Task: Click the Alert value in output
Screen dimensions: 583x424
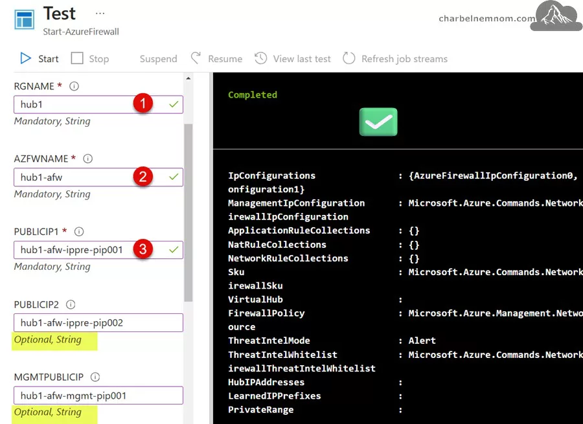Action: coord(422,340)
